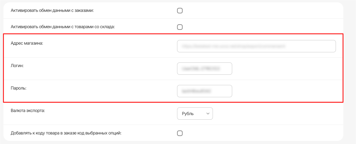Click the 'Активировать обмен данными с товарами со склада' label
Screen dimensions: 356x144
pos(63,27)
